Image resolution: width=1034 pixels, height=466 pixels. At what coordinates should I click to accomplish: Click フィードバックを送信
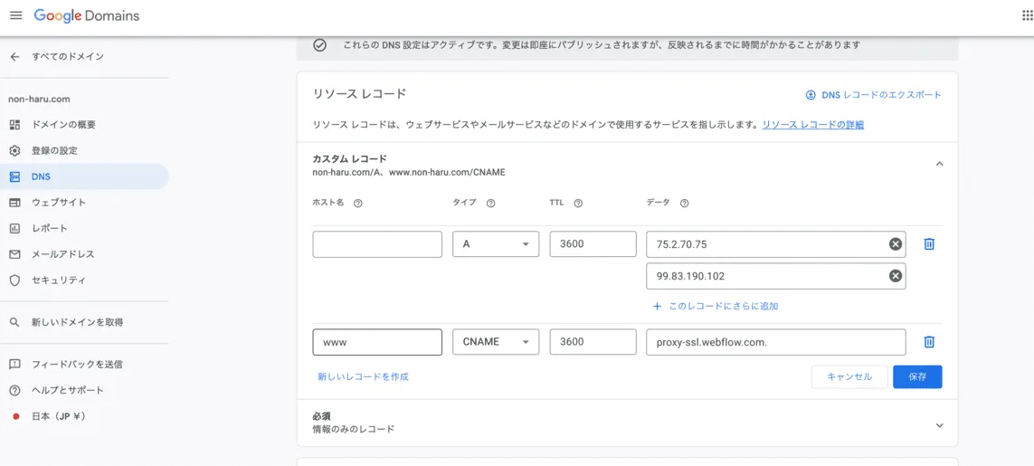[84, 365]
